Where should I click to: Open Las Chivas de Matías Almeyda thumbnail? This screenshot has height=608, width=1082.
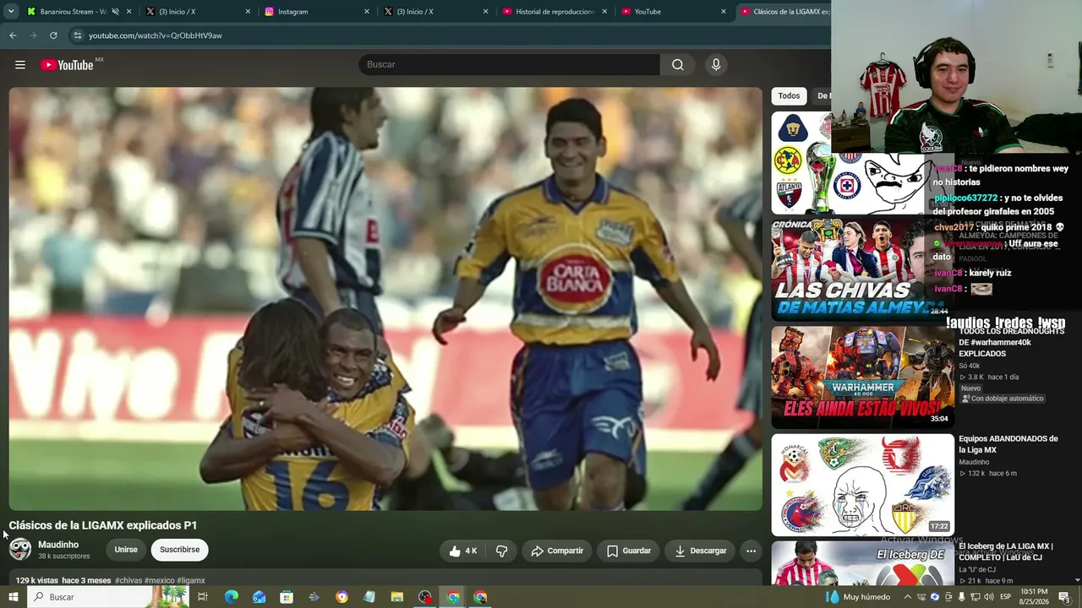click(862, 269)
